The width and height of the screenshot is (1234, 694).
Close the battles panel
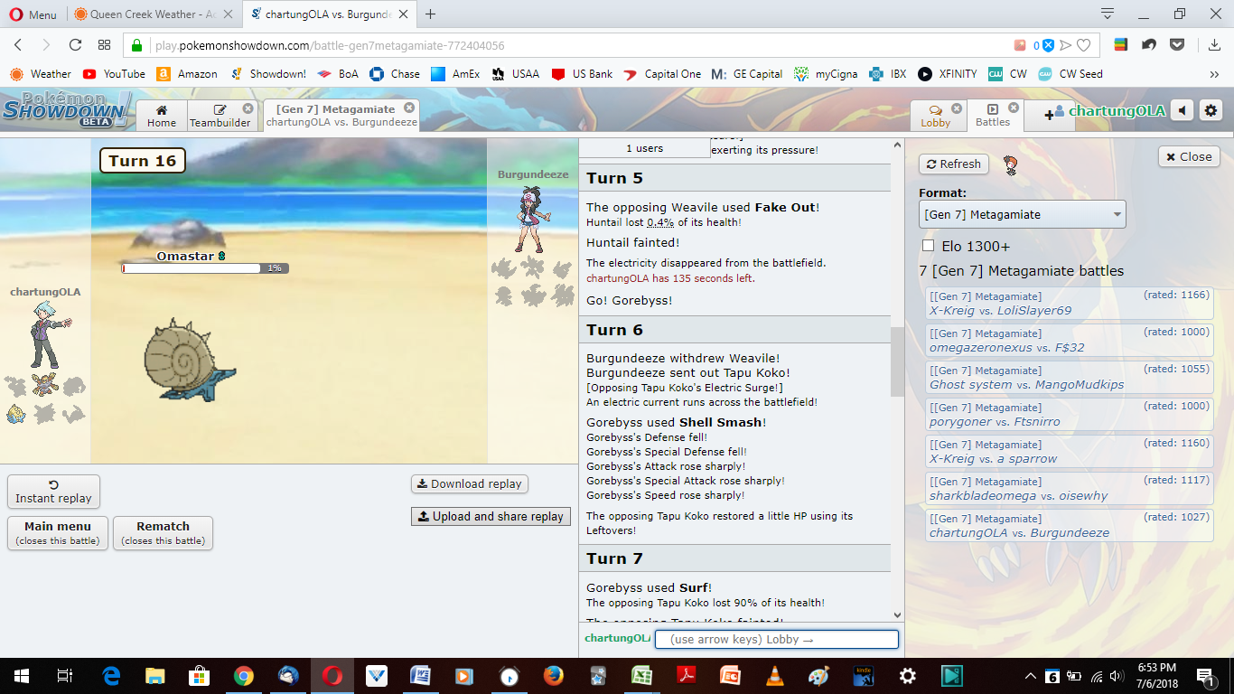1190,156
